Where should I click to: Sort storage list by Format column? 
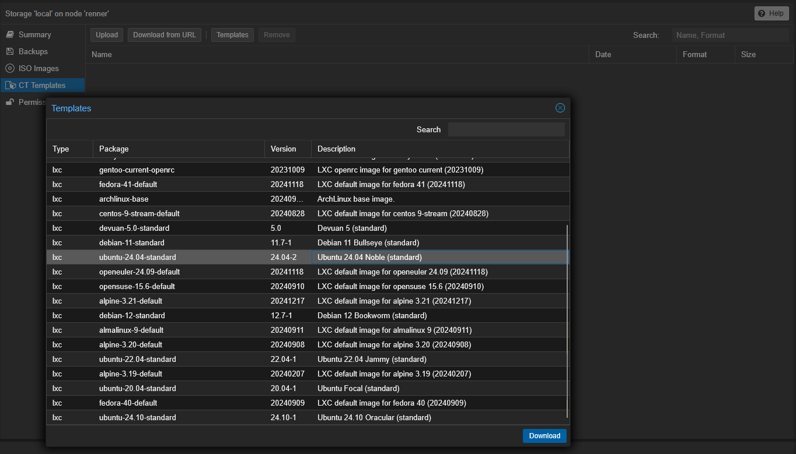point(706,55)
